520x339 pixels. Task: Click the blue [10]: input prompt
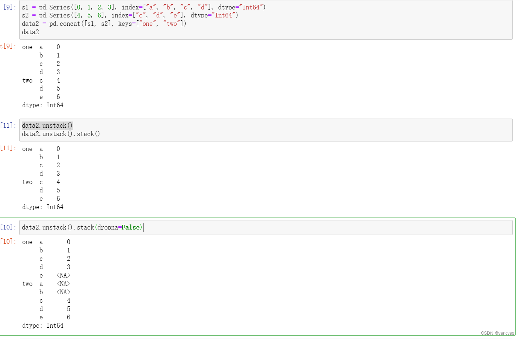click(8, 227)
